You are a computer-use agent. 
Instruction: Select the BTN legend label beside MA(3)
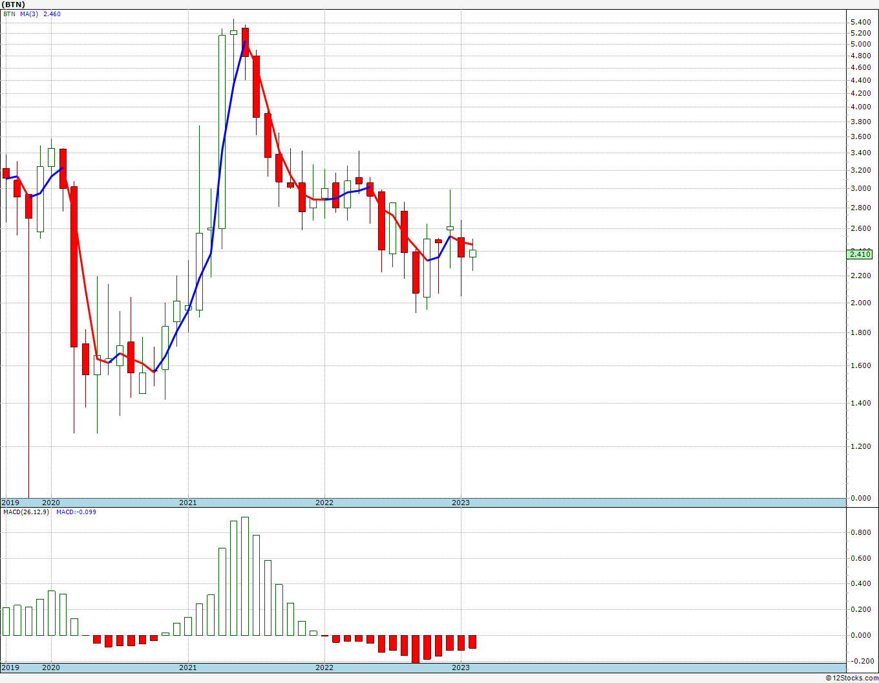pyautogui.click(x=9, y=14)
